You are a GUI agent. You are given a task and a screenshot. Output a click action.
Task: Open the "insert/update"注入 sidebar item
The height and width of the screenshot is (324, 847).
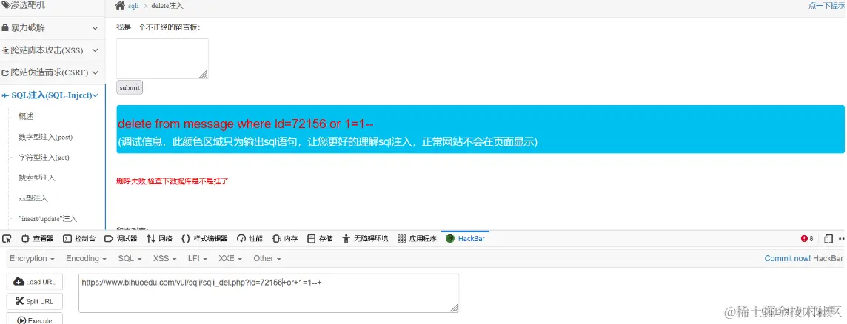47,219
